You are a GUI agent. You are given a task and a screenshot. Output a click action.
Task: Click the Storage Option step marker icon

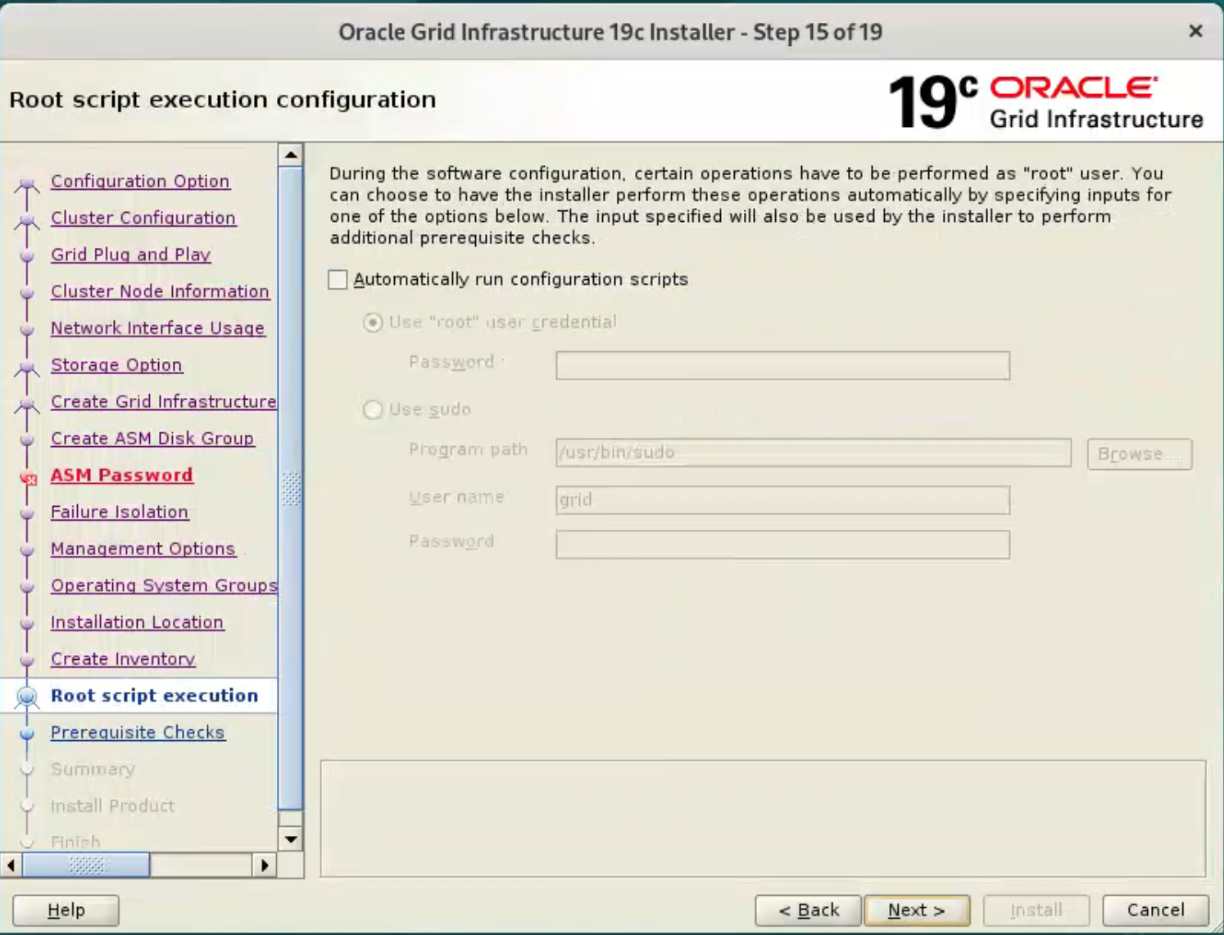(x=27, y=368)
